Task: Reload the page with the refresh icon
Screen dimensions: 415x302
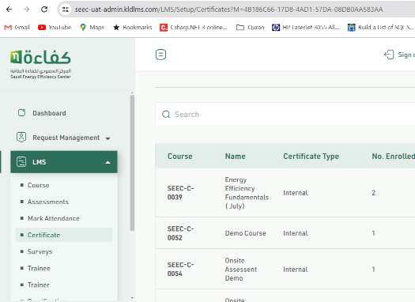Action: click(44, 9)
